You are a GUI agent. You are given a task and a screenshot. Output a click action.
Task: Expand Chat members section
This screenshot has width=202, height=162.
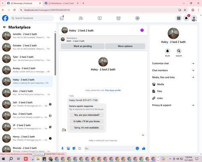point(173,70)
